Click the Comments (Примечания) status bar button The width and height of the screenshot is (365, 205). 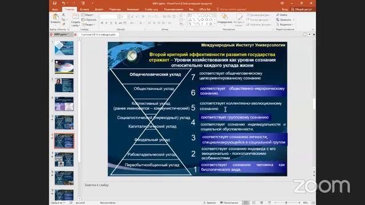[229, 203]
